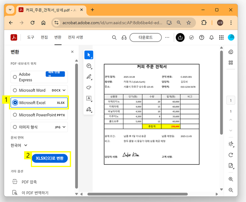This screenshot has width=246, height=202.
Task: Select the Microsoft PowerPoint radio button
Action: (x=15, y=115)
